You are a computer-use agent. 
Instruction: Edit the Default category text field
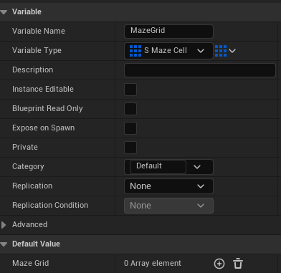[x=158, y=166]
